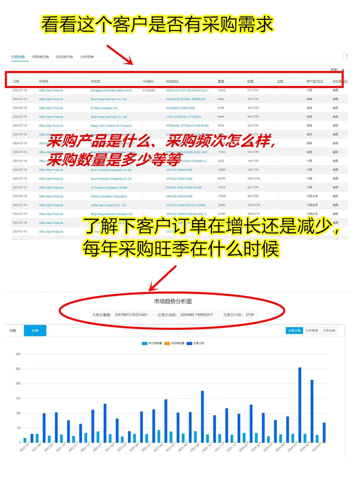The image size is (359, 479).
Task: Open the 供应商列表 tab
Action: pos(65,57)
